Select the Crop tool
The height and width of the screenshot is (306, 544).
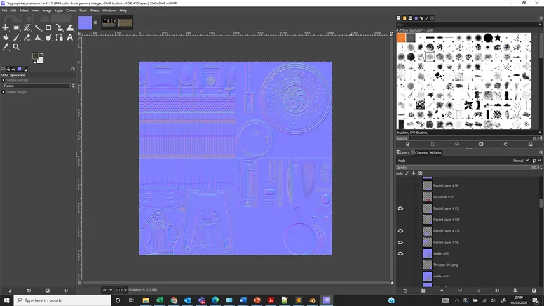click(48, 28)
